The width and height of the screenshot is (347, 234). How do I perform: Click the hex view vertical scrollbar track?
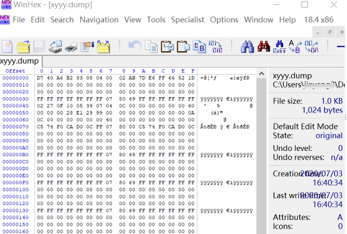pyautogui.click(x=262, y=155)
